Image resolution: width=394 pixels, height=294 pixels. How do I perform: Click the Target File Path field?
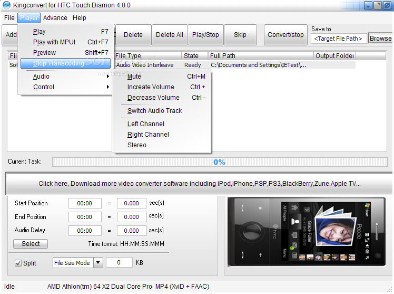(338, 39)
